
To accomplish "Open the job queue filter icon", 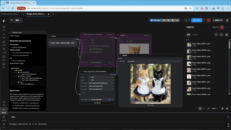I will [x=216, y=35].
